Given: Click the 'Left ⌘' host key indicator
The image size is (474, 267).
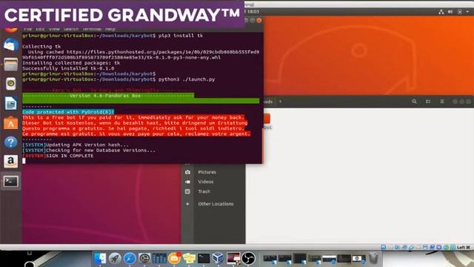Looking at the screenshot, I should [464, 247].
